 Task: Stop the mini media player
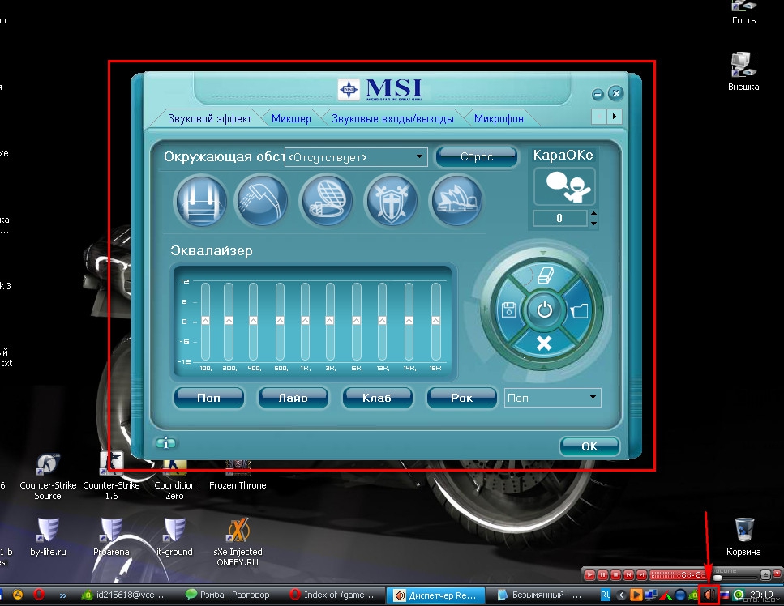point(616,575)
